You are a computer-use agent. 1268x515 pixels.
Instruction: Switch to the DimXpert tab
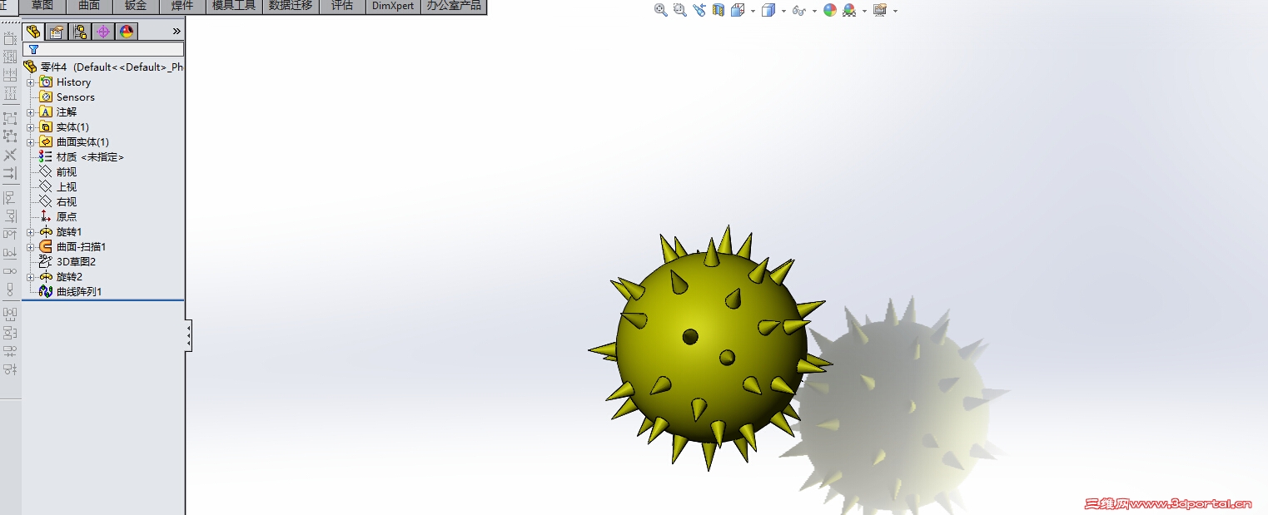(x=393, y=7)
